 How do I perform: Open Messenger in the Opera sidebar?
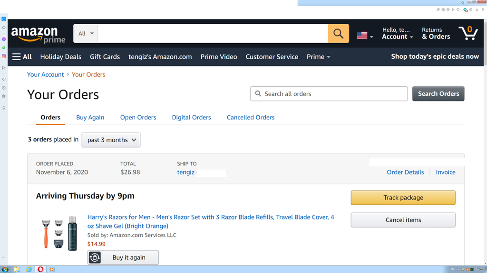point(4,39)
